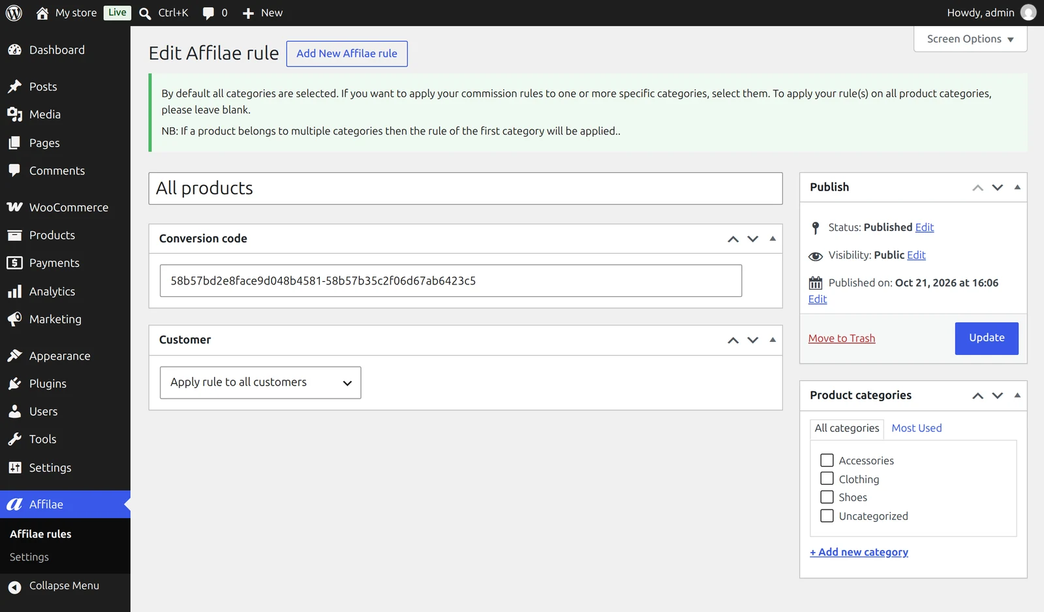This screenshot has width=1044, height=612.
Task: Open the Ctrl+K search icon
Action: 145,13
